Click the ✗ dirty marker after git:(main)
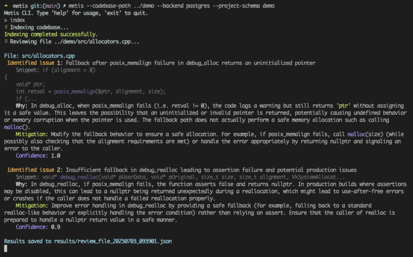This screenshot has width=413, height=257. [x=64, y=6]
